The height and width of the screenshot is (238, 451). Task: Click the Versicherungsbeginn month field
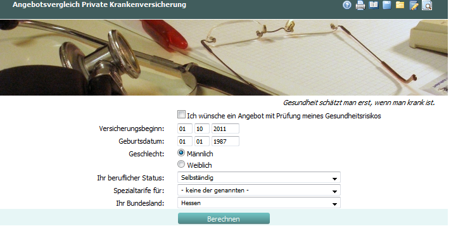click(201, 128)
